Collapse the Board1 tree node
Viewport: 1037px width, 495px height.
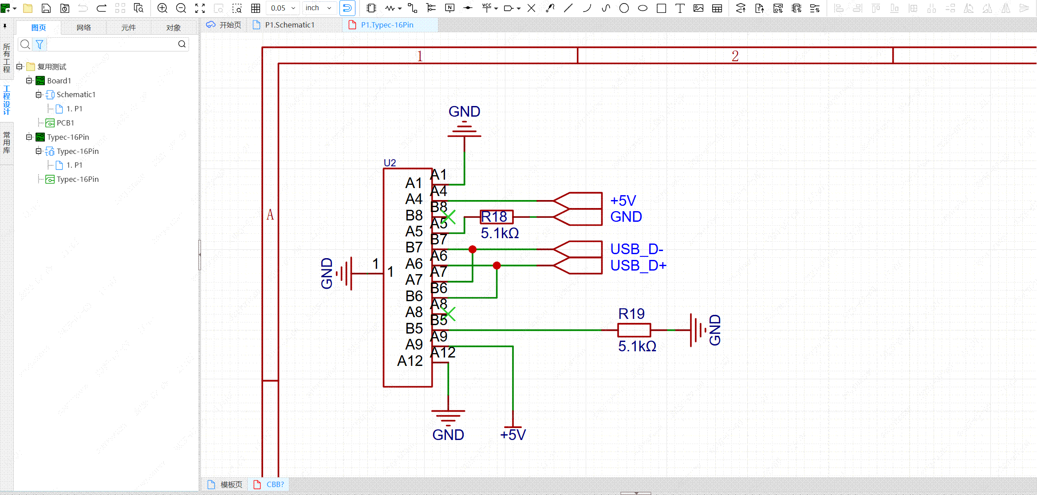29,81
